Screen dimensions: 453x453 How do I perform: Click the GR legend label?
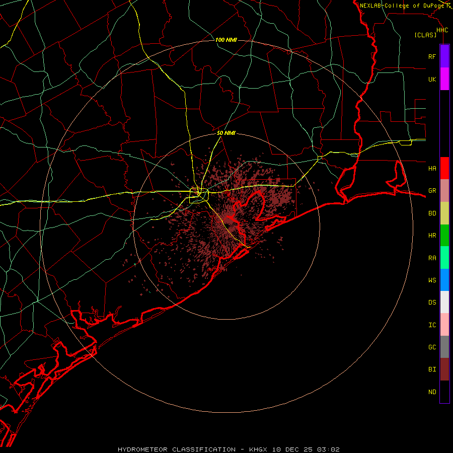click(432, 191)
